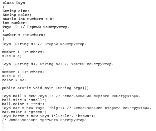Click the 'Второй конструктор' comment

(x=66, y=44)
